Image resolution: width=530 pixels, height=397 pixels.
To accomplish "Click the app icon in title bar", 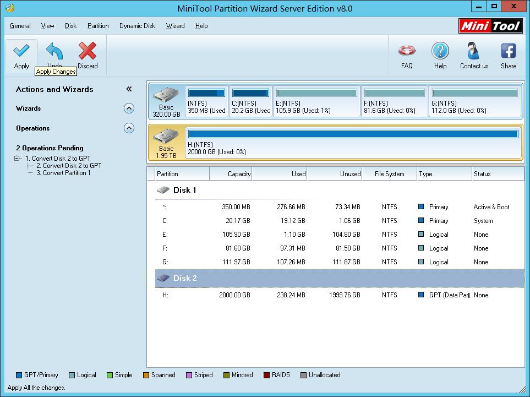I will tap(9, 8).
